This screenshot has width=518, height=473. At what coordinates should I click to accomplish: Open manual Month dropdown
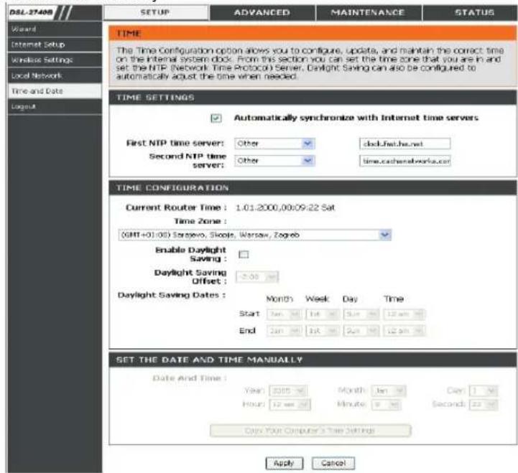[x=389, y=390]
